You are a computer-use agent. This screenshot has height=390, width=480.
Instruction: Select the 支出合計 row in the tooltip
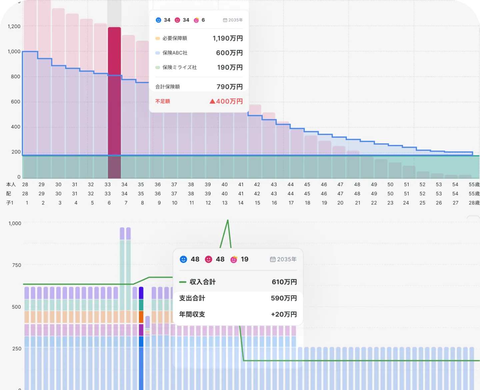[x=238, y=298]
